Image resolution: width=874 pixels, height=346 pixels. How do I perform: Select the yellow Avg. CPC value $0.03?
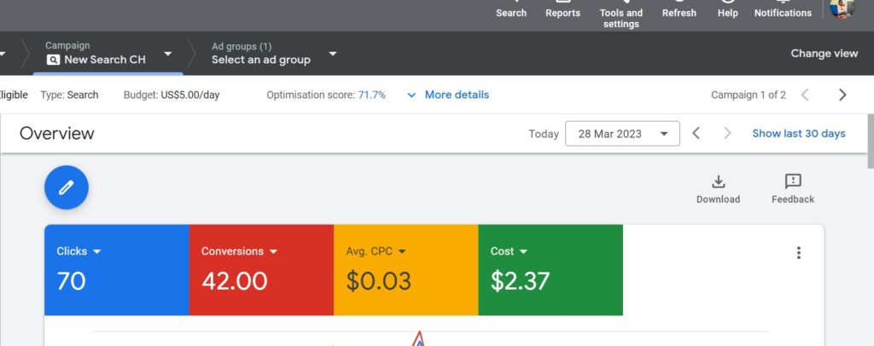378,281
